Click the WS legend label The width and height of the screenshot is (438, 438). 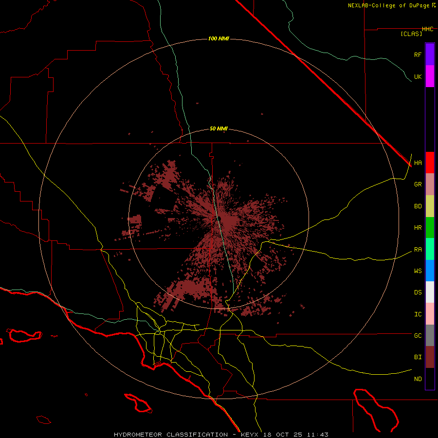click(x=418, y=271)
